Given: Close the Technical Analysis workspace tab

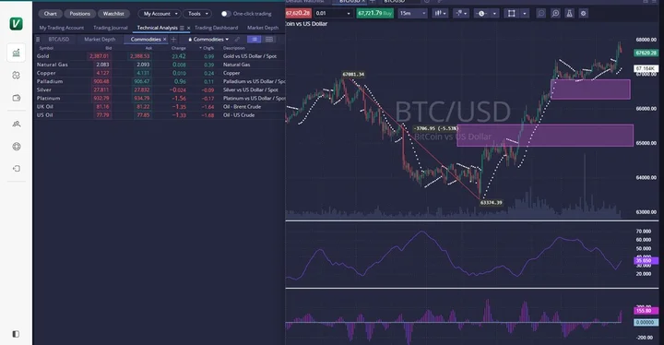Looking at the screenshot, I should (188, 28).
